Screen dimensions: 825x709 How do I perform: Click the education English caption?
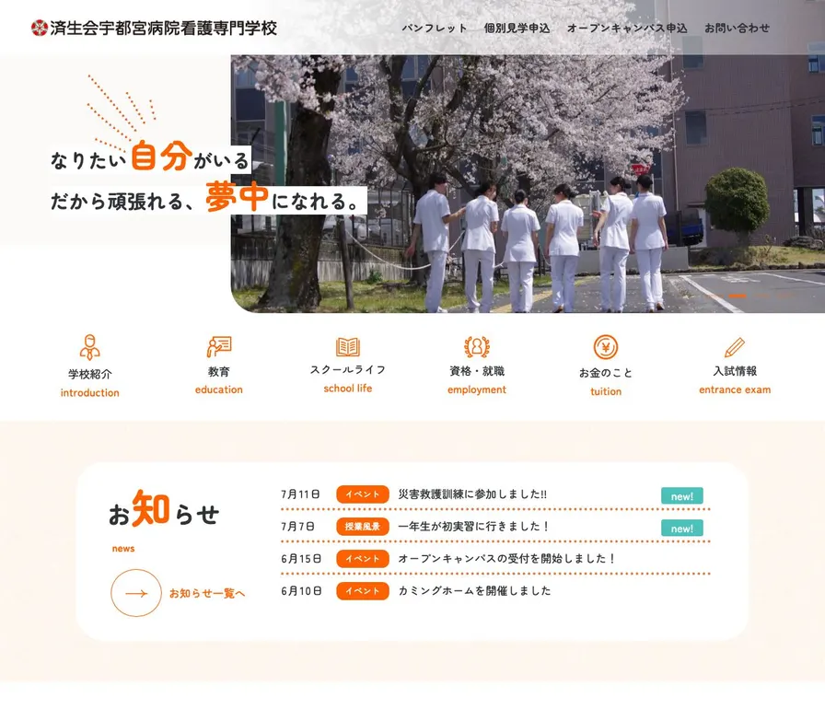click(219, 389)
